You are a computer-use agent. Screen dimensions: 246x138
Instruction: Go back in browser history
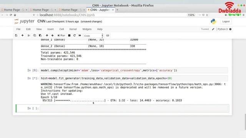coord(3,15)
